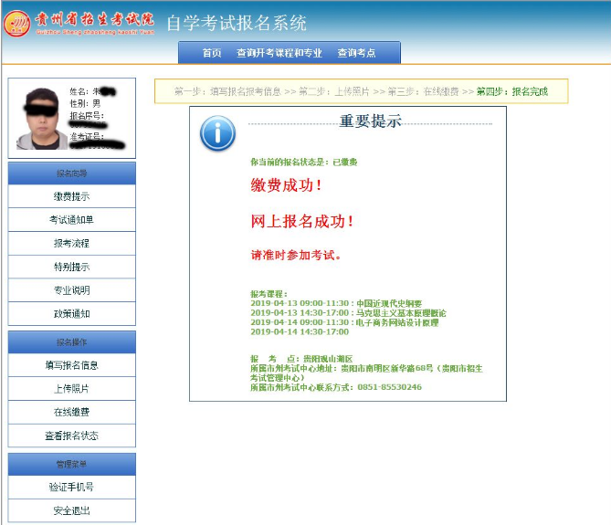Click 填写报名信息 in sidebar
The width and height of the screenshot is (611, 525).
pos(71,365)
